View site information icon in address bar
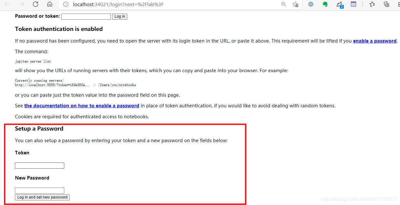The width and height of the screenshot is (400, 205). pyautogui.click(x=66, y=5)
